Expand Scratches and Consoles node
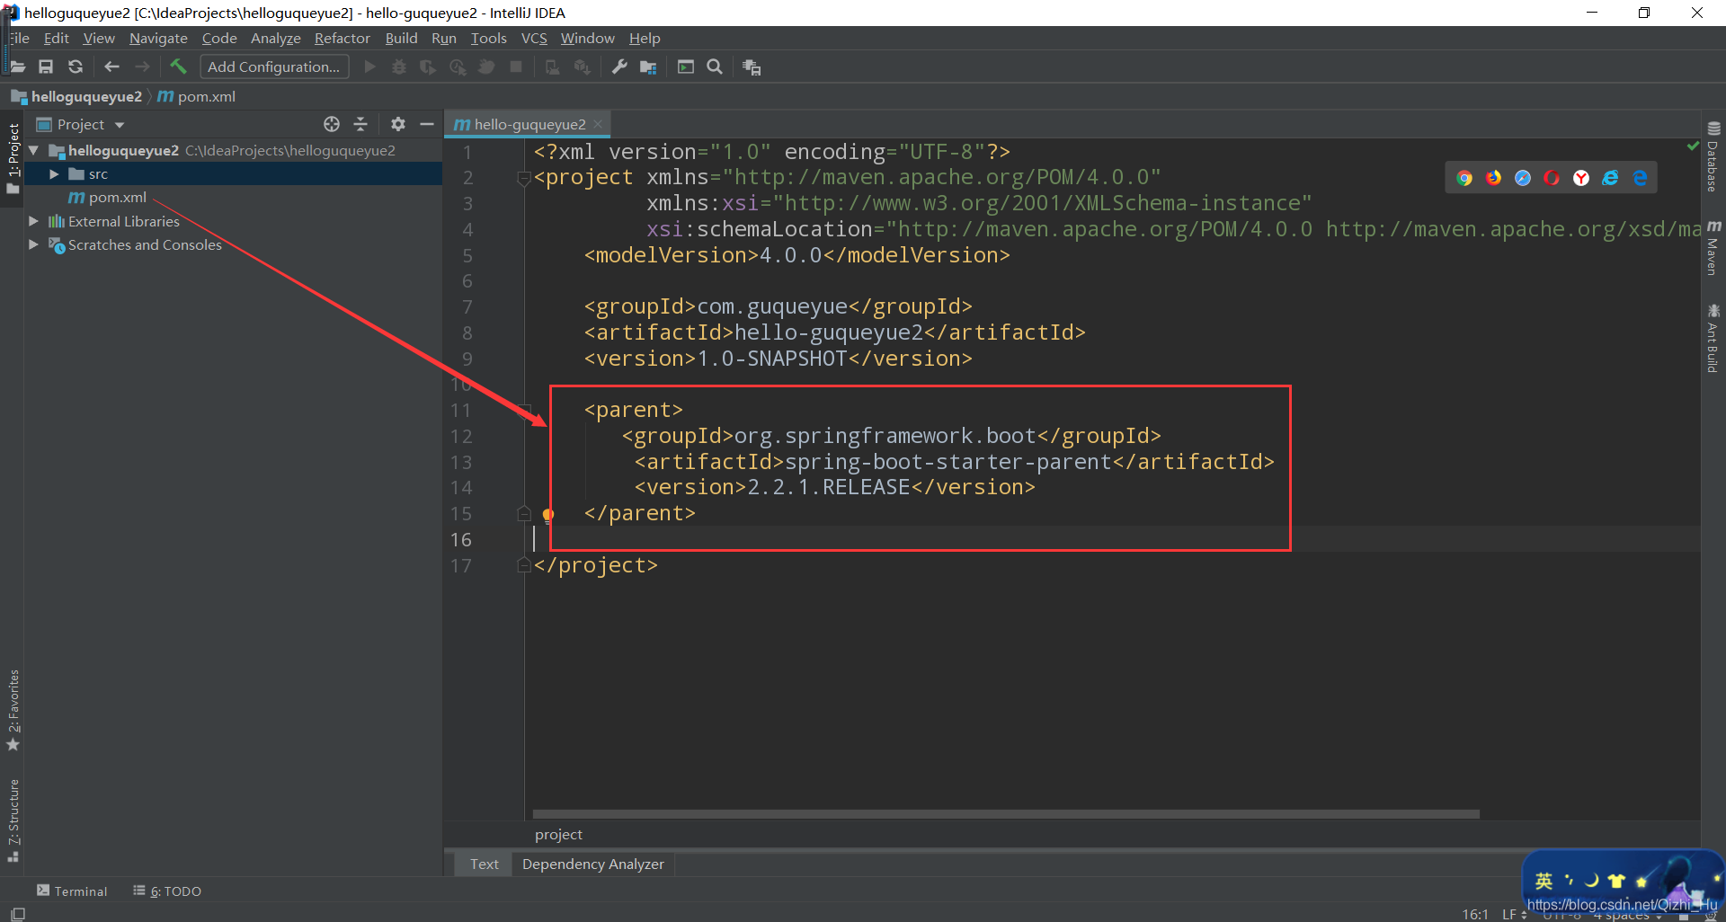 pos(33,244)
